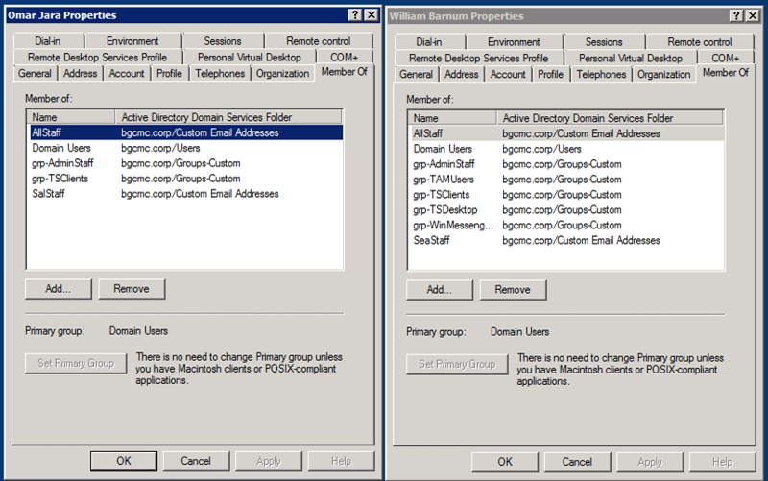Select the SalStaff group in Omar Jara's list

[x=48, y=194]
